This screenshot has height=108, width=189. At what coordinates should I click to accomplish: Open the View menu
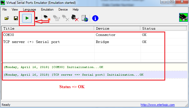[15, 10]
